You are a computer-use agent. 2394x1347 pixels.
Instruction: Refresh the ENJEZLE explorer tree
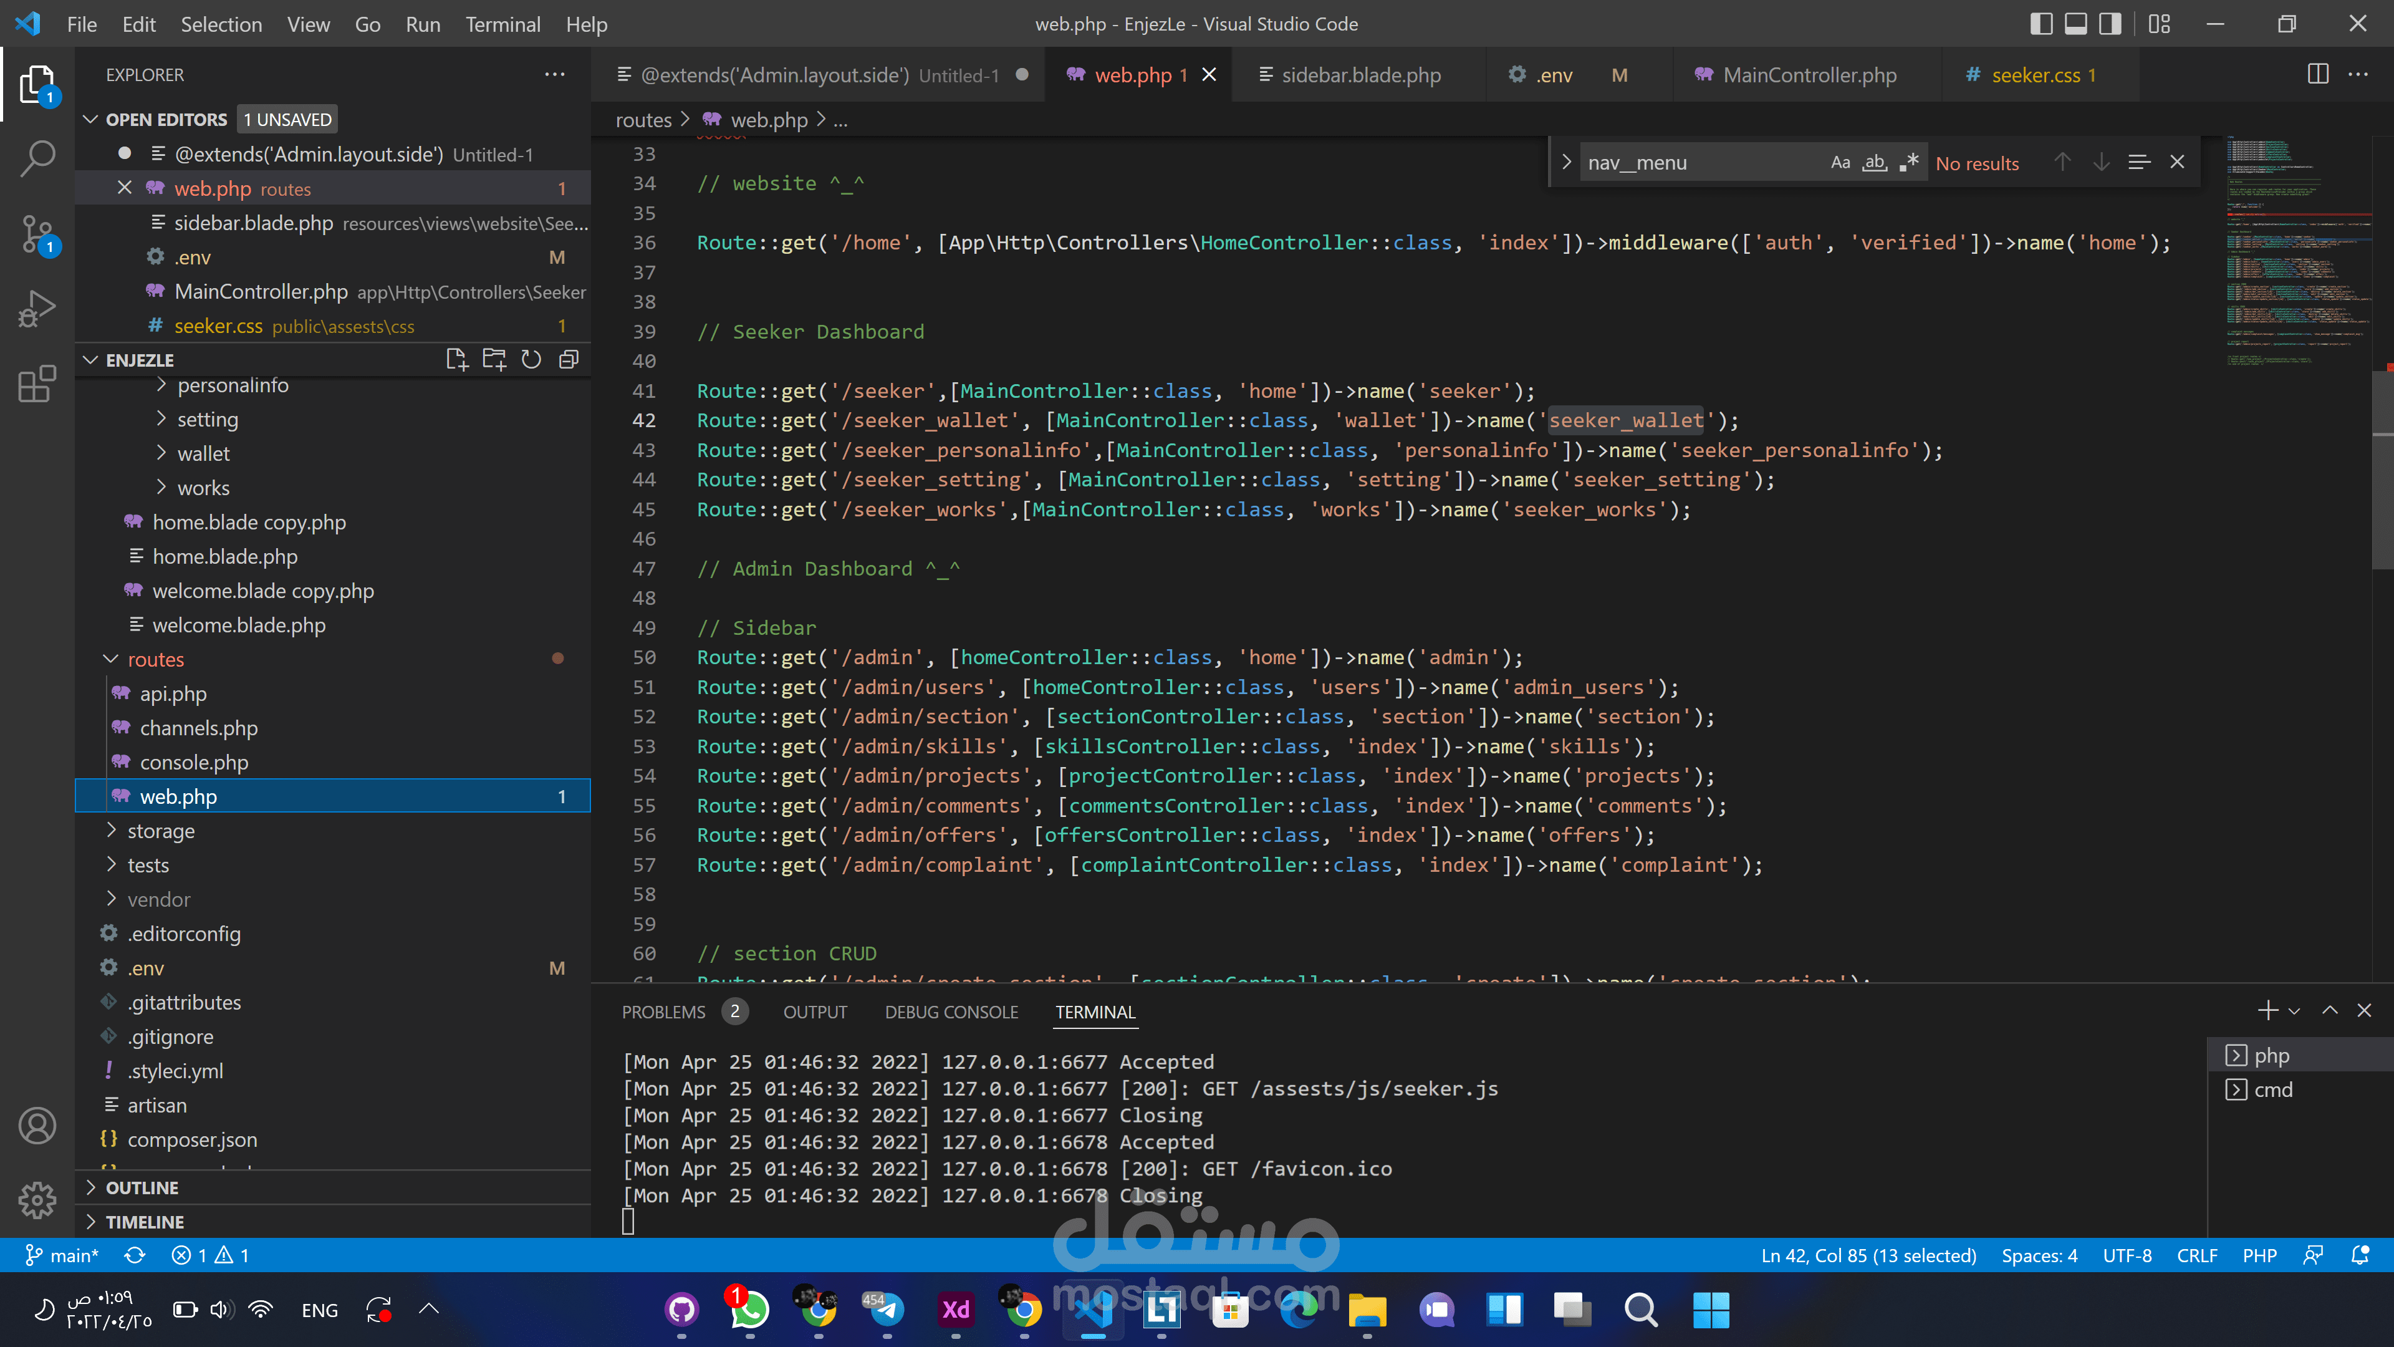click(531, 360)
